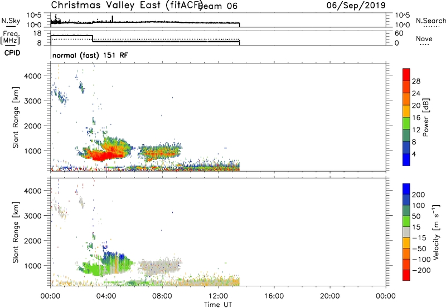Screen dimensions: 446x308
Task: Click the gray low-velocity echo cluster near 08:00
Action: [160, 267]
